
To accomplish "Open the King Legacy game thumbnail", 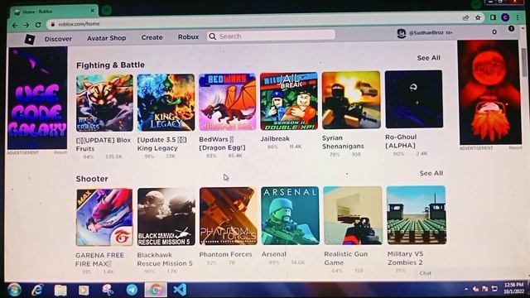I will tap(166, 103).
